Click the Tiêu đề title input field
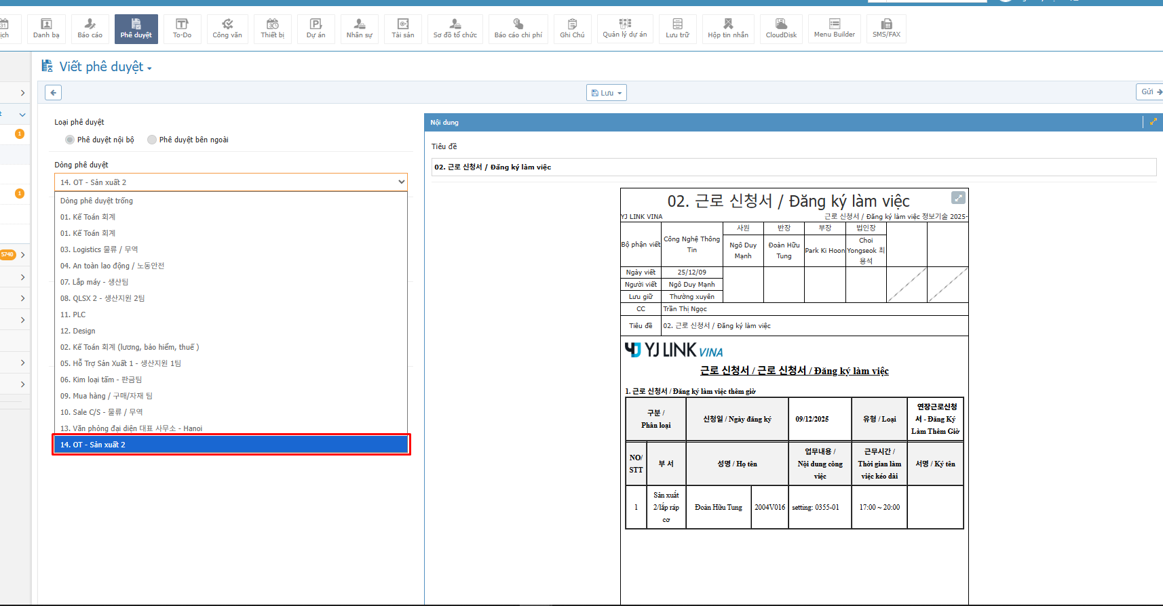 coord(793,167)
